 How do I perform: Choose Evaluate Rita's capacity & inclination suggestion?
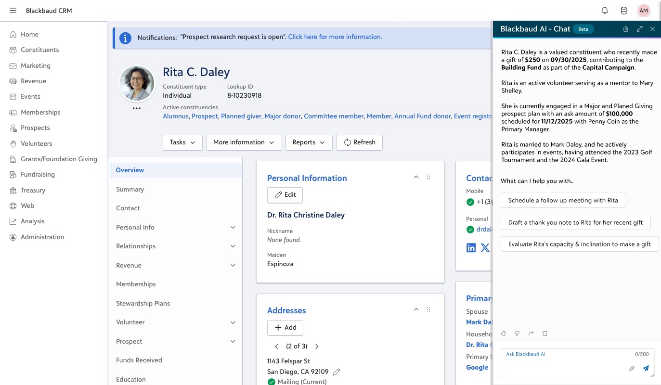click(580, 244)
